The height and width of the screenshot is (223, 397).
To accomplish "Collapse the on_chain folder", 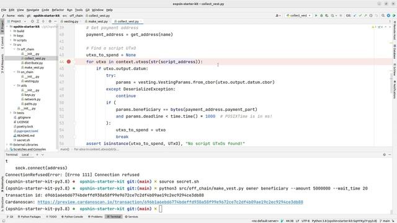I will pyautogui.click(x=14, y=72).
